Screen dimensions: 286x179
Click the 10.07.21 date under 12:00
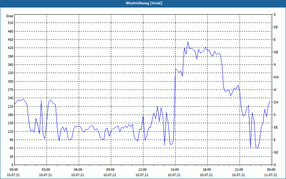click(x=142, y=175)
